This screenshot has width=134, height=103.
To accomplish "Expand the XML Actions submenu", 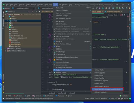I will pos(72,21).
